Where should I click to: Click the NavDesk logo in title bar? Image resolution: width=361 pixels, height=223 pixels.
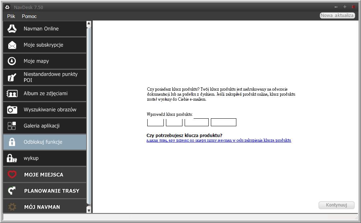(x=8, y=7)
